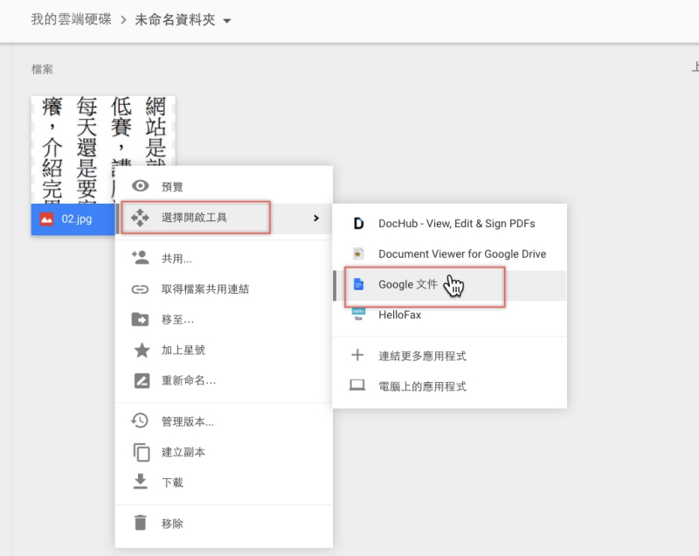
Task: Open with DocHub - View, Edit & Sign PDFs
Action: (450, 224)
